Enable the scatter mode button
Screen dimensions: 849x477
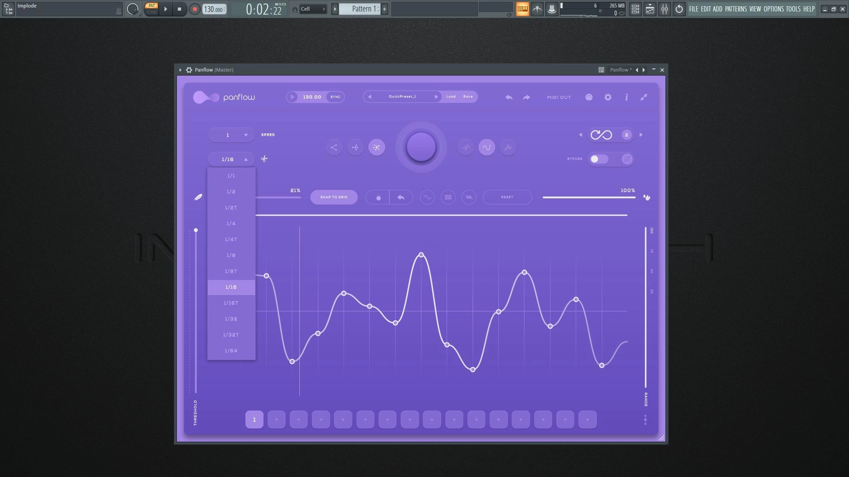[x=355, y=148]
